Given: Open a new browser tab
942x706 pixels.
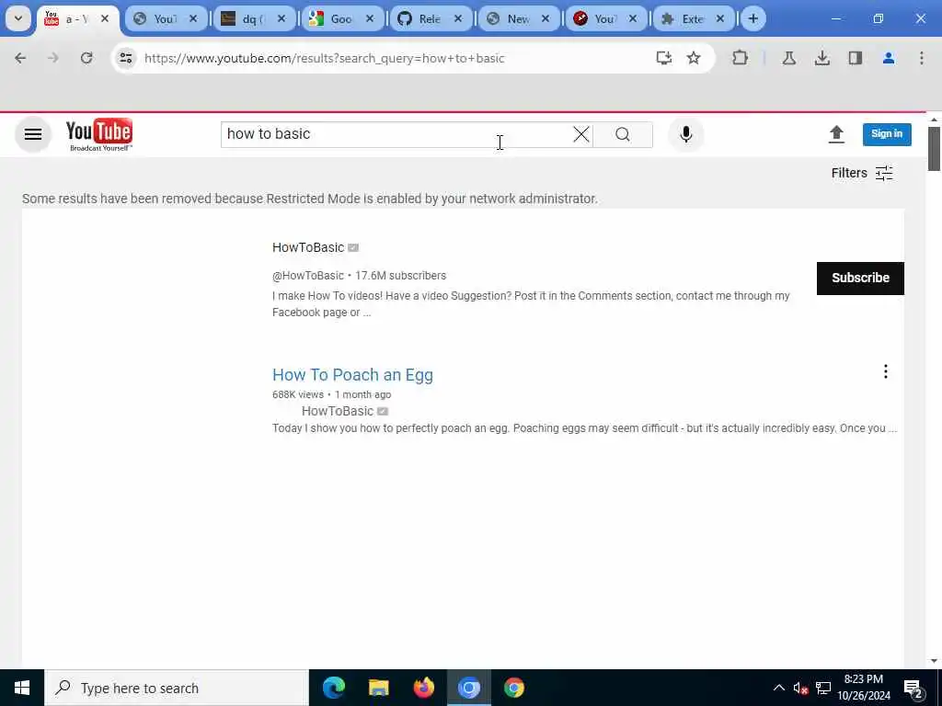Looking at the screenshot, I should [x=752, y=18].
